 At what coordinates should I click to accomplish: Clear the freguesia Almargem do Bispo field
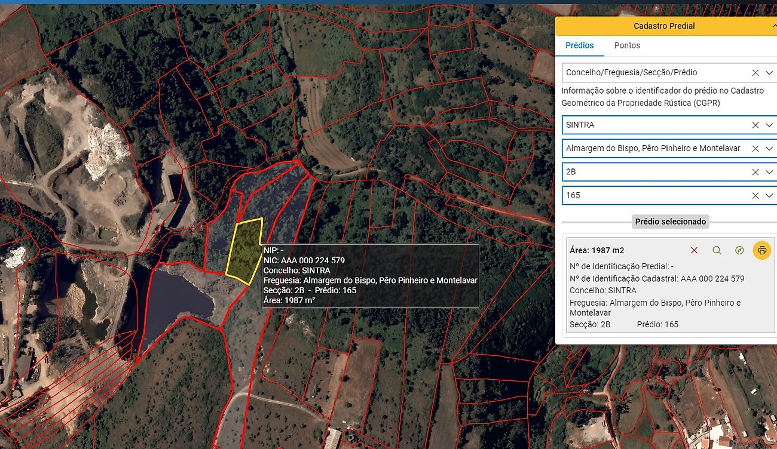(x=755, y=149)
